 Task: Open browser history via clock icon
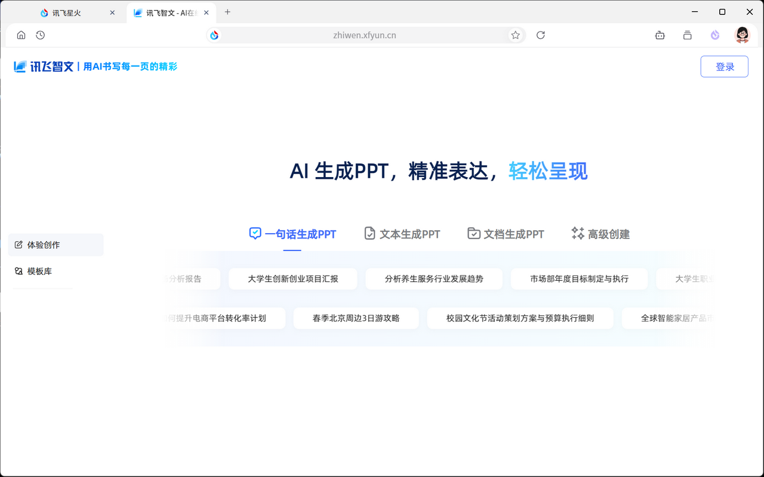click(x=40, y=35)
